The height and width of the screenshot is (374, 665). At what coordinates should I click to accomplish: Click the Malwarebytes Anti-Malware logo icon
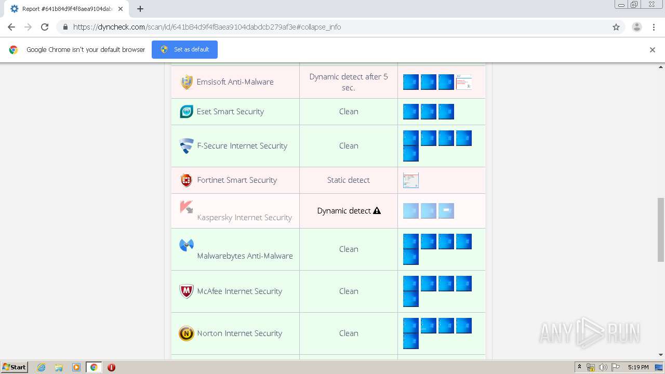click(187, 245)
